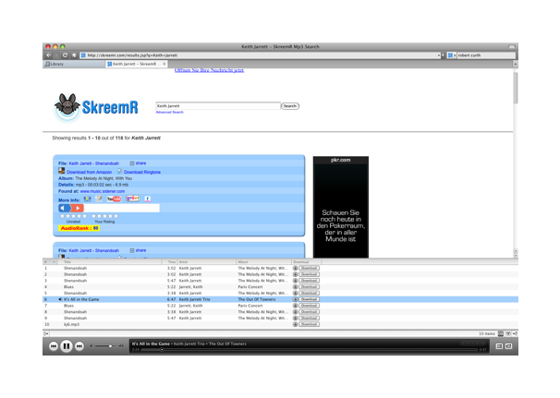Click the add icon beside kj6.mp3 Download
Viewport: 560px width, 398px height.
tap(295, 324)
